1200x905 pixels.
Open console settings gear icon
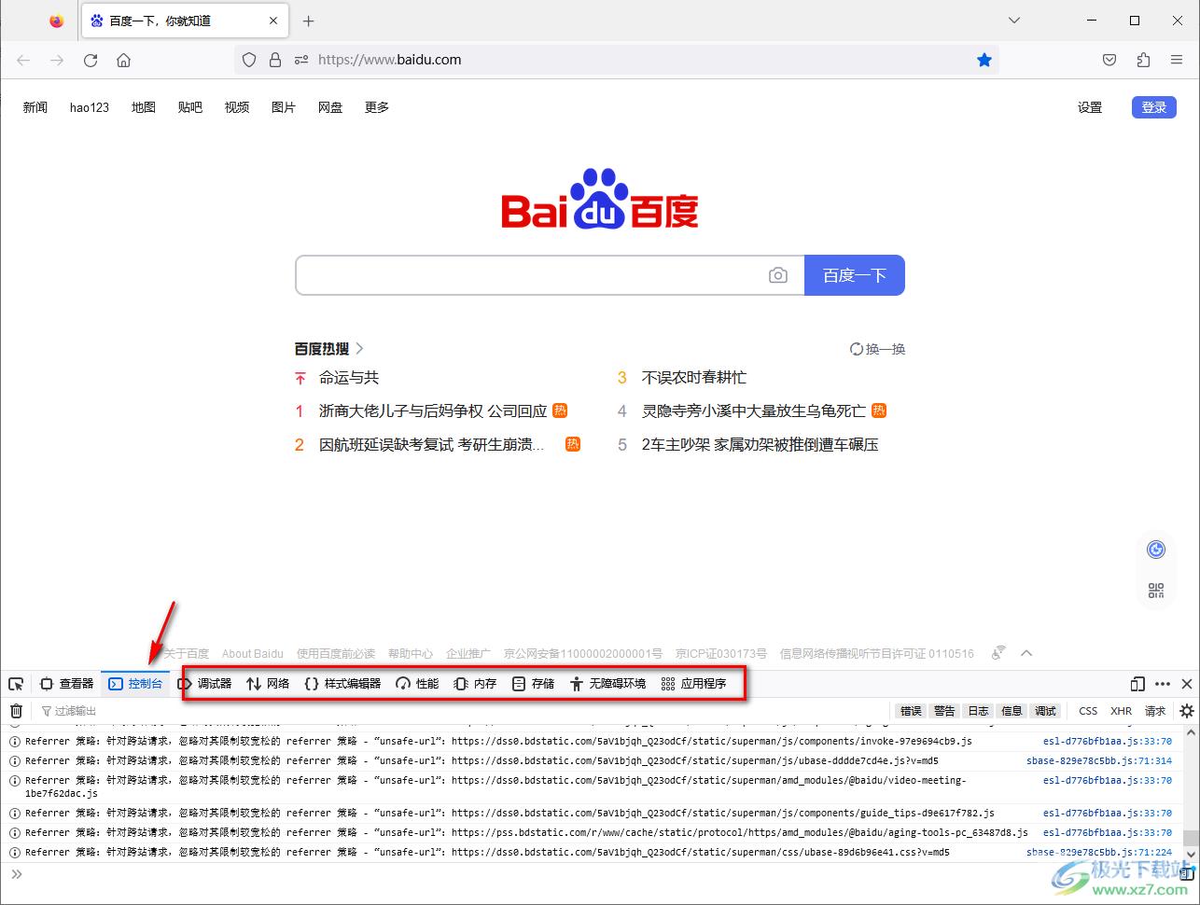click(1187, 711)
